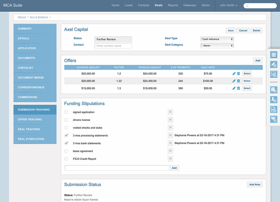Go to Home in top navigation
This screenshot has width=280, height=202.
(x=116, y=5)
